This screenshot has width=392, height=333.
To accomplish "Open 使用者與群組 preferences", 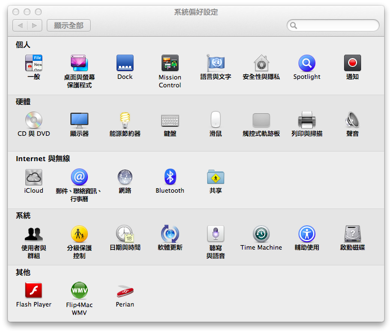I will pos(34,234).
